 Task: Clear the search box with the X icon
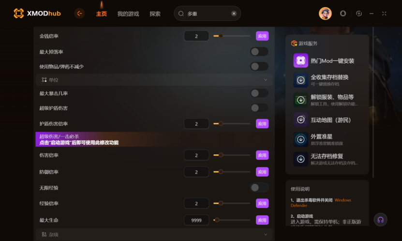234,14
